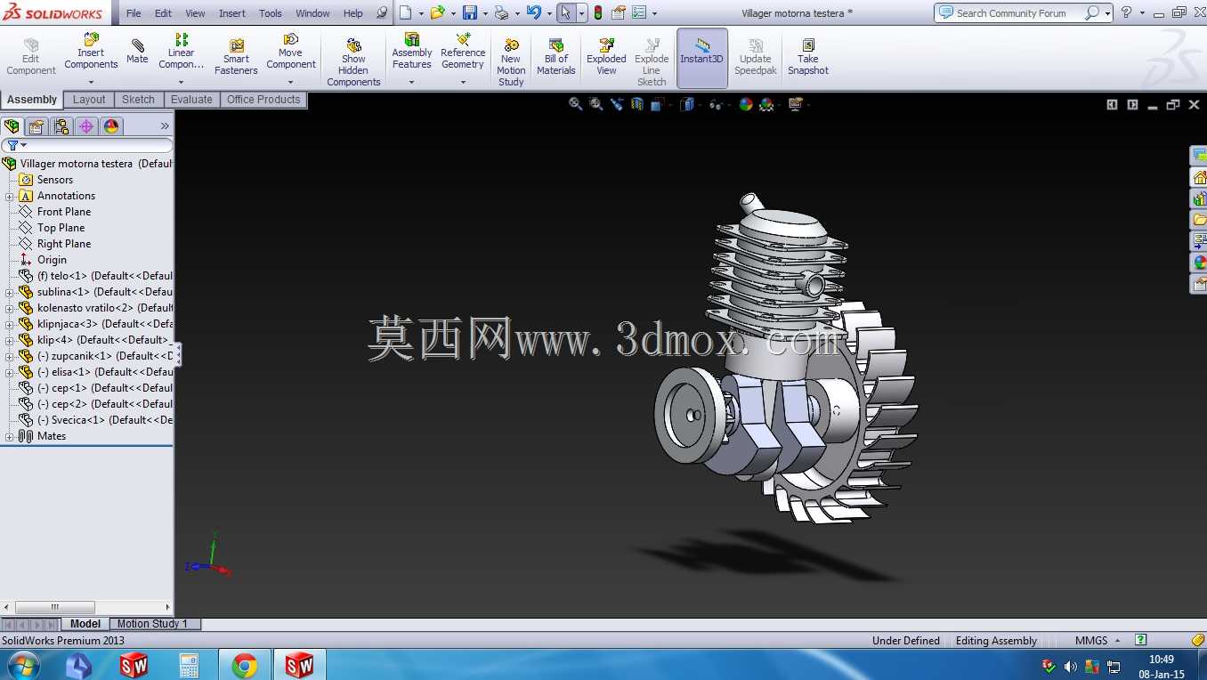Open the MMGS unit system dropdown
The width and height of the screenshot is (1207, 680).
tap(1097, 641)
